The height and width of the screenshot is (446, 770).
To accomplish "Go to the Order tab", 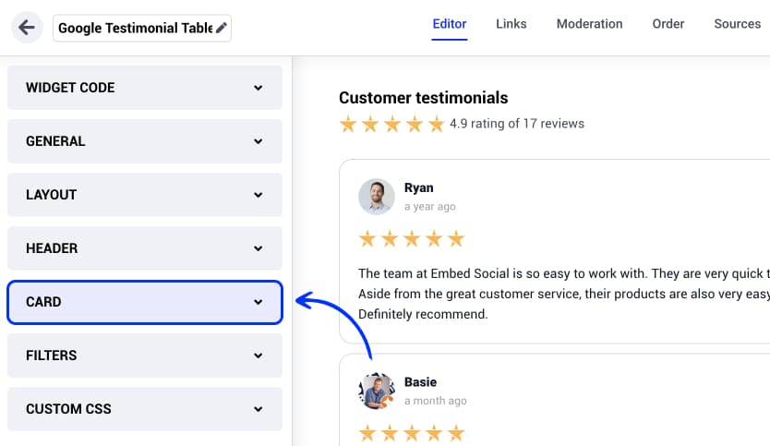I will click(668, 24).
